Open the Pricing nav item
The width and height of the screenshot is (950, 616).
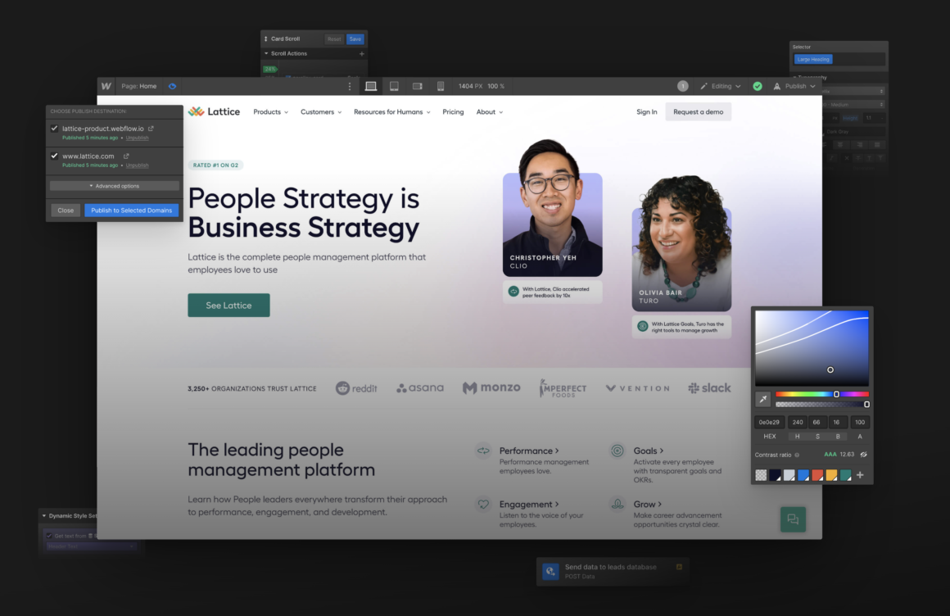(453, 112)
